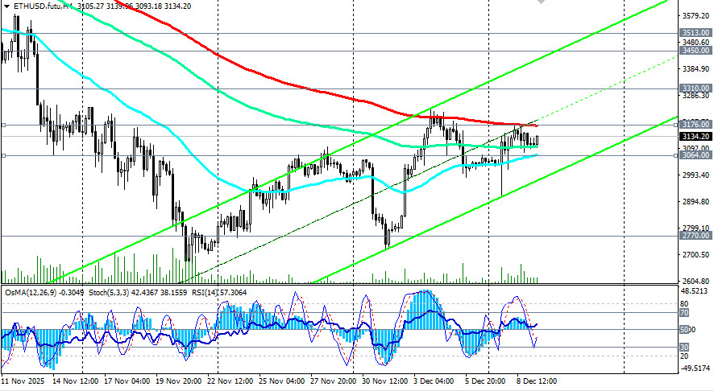The height and width of the screenshot is (391, 714).
Task: Click the 3286.30 price axis value
Action: (695, 96)
